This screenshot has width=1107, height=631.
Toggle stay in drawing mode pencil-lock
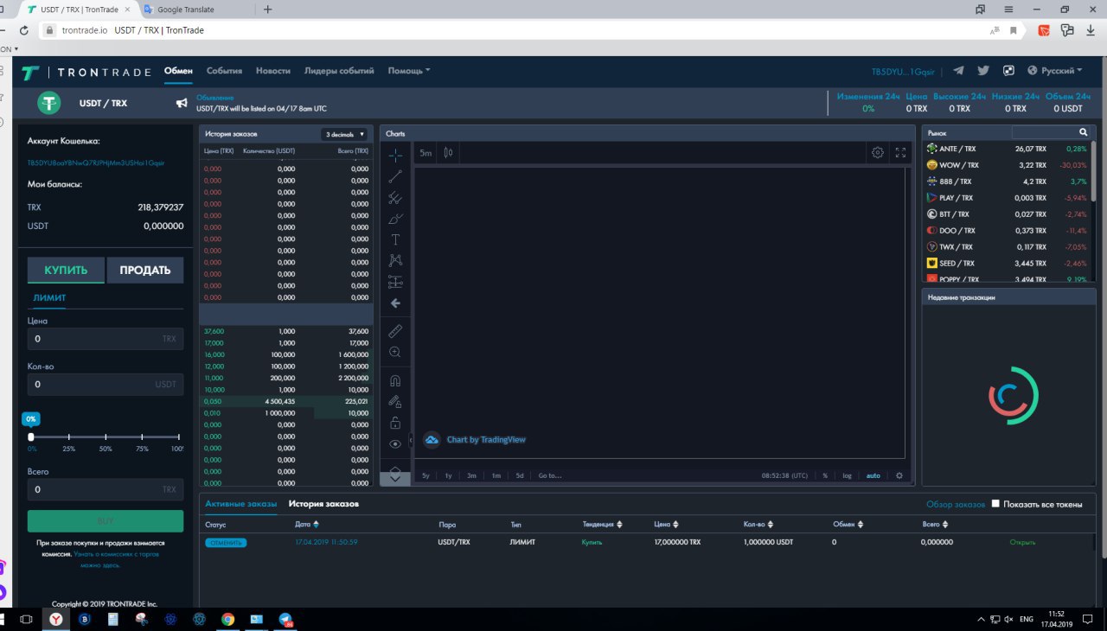pyautogui.click(x=395, y=401)
